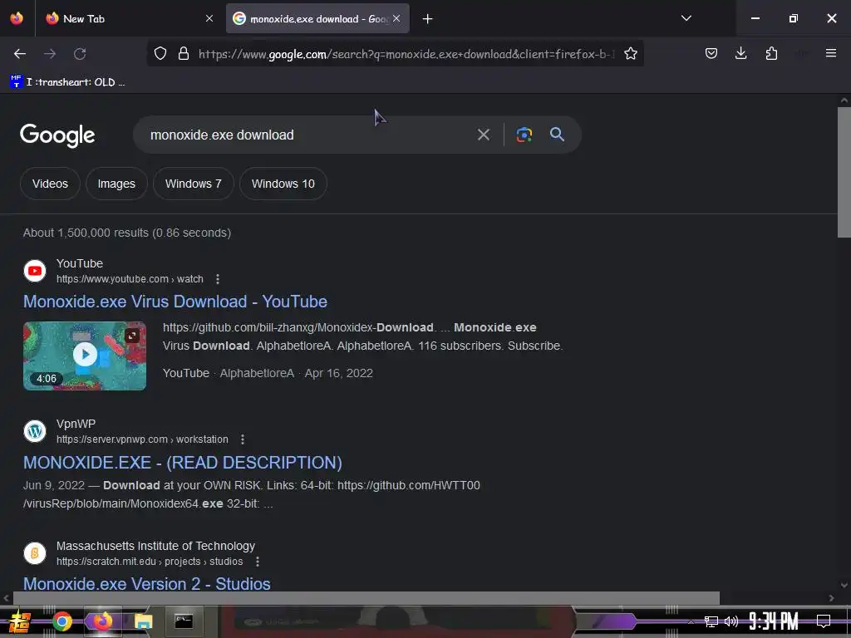851x638 pixels.
Task: Open Monoxide.exe Version 2 Studios link
Action: 146,584
